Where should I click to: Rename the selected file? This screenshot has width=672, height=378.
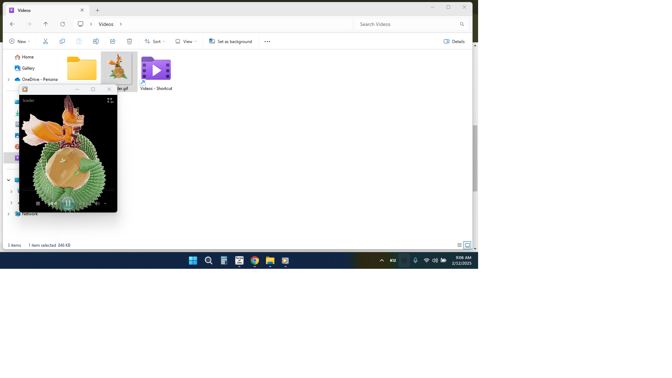(x=96, y=41)
